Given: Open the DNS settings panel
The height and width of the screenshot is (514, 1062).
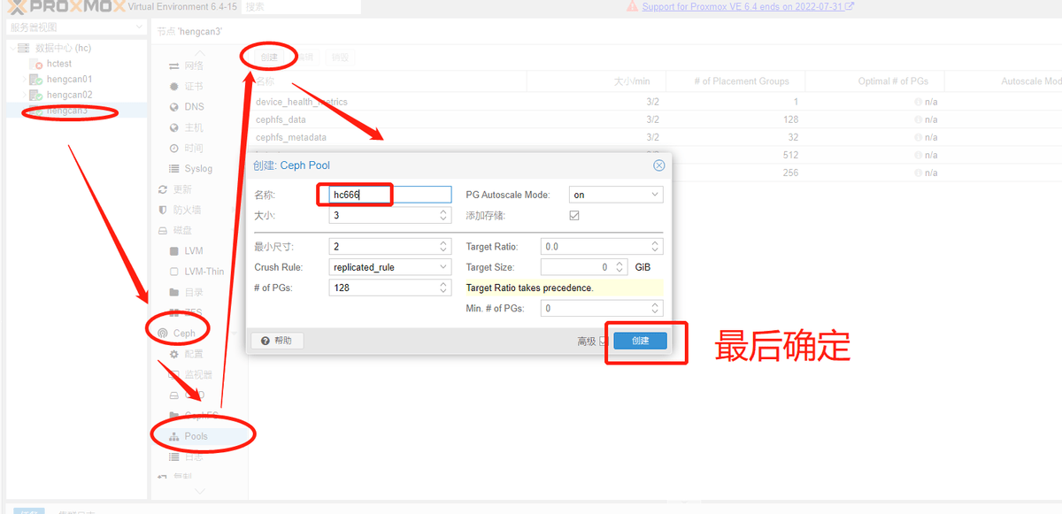Looking at the screenshot, I should point(187,106).
